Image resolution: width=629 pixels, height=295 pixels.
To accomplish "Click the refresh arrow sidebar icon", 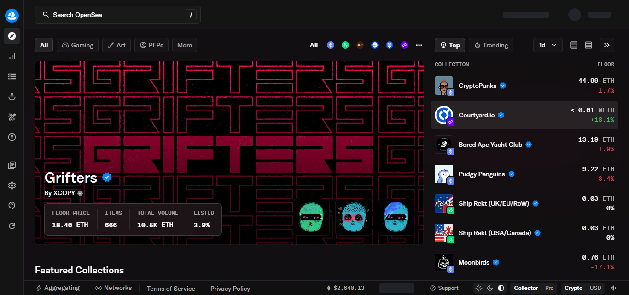I will pos(12,226).
